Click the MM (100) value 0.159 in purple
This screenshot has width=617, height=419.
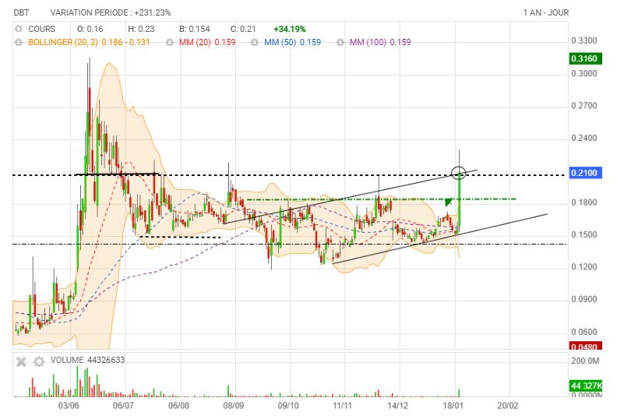tap(400, 42)
